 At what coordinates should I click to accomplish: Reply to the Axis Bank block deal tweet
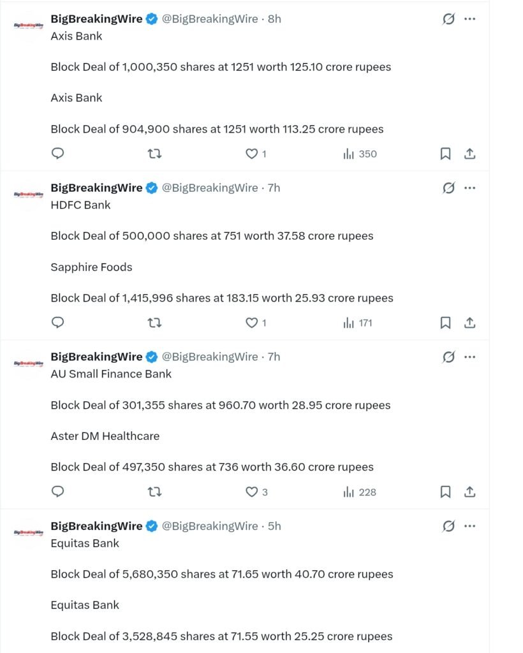pyautogui.click(x=57, y=154)
